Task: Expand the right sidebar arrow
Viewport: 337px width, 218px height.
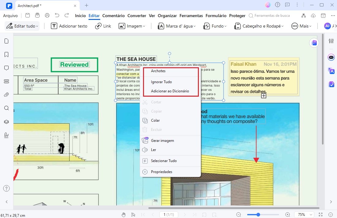Action: coord(331,202)
